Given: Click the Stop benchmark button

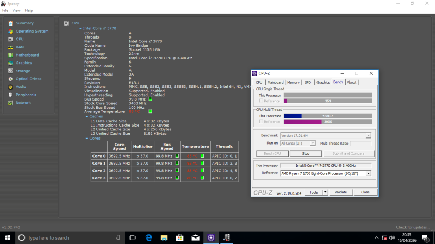Looking at the screenshot, I should 306,154.
